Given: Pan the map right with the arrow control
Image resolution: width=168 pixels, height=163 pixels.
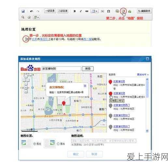Looking at the screenshot, I should click(28, 80).
